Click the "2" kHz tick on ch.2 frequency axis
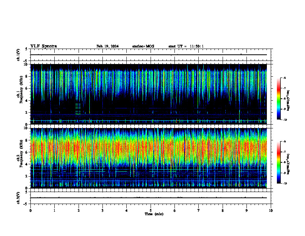This screenshot has width=305, height=236. [27, 176]
